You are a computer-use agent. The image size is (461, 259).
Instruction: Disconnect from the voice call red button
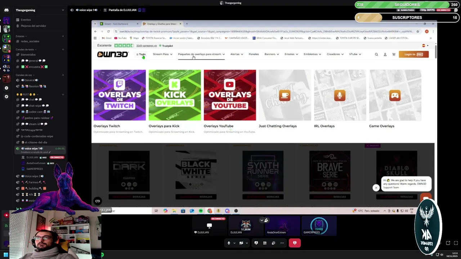tap(295, 243)
